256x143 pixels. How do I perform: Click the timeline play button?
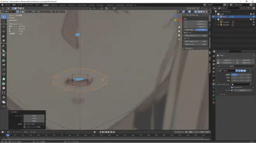[108, 132]
